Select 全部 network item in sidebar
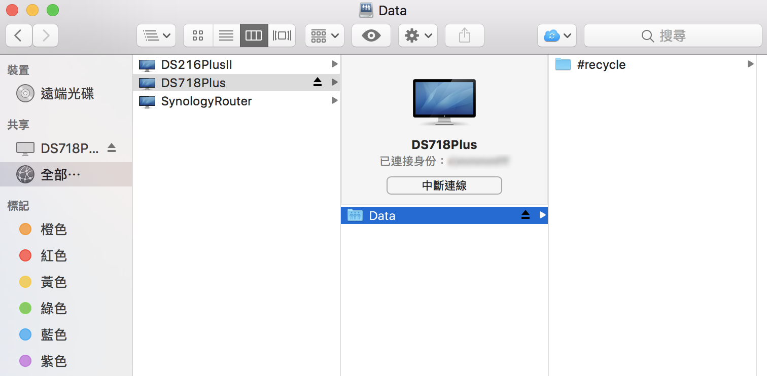This screenshot has height=376, width=767. click(x=60, y=175)
